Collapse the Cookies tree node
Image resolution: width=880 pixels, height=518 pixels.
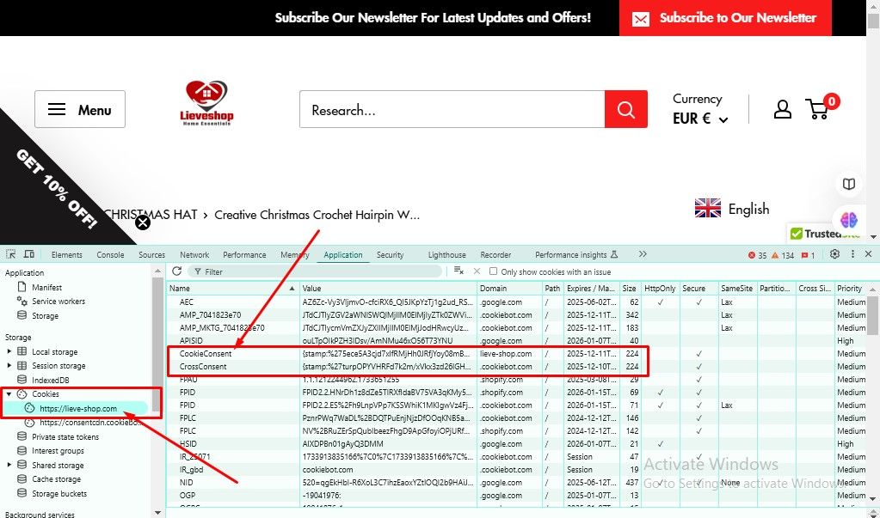(9, 393)
